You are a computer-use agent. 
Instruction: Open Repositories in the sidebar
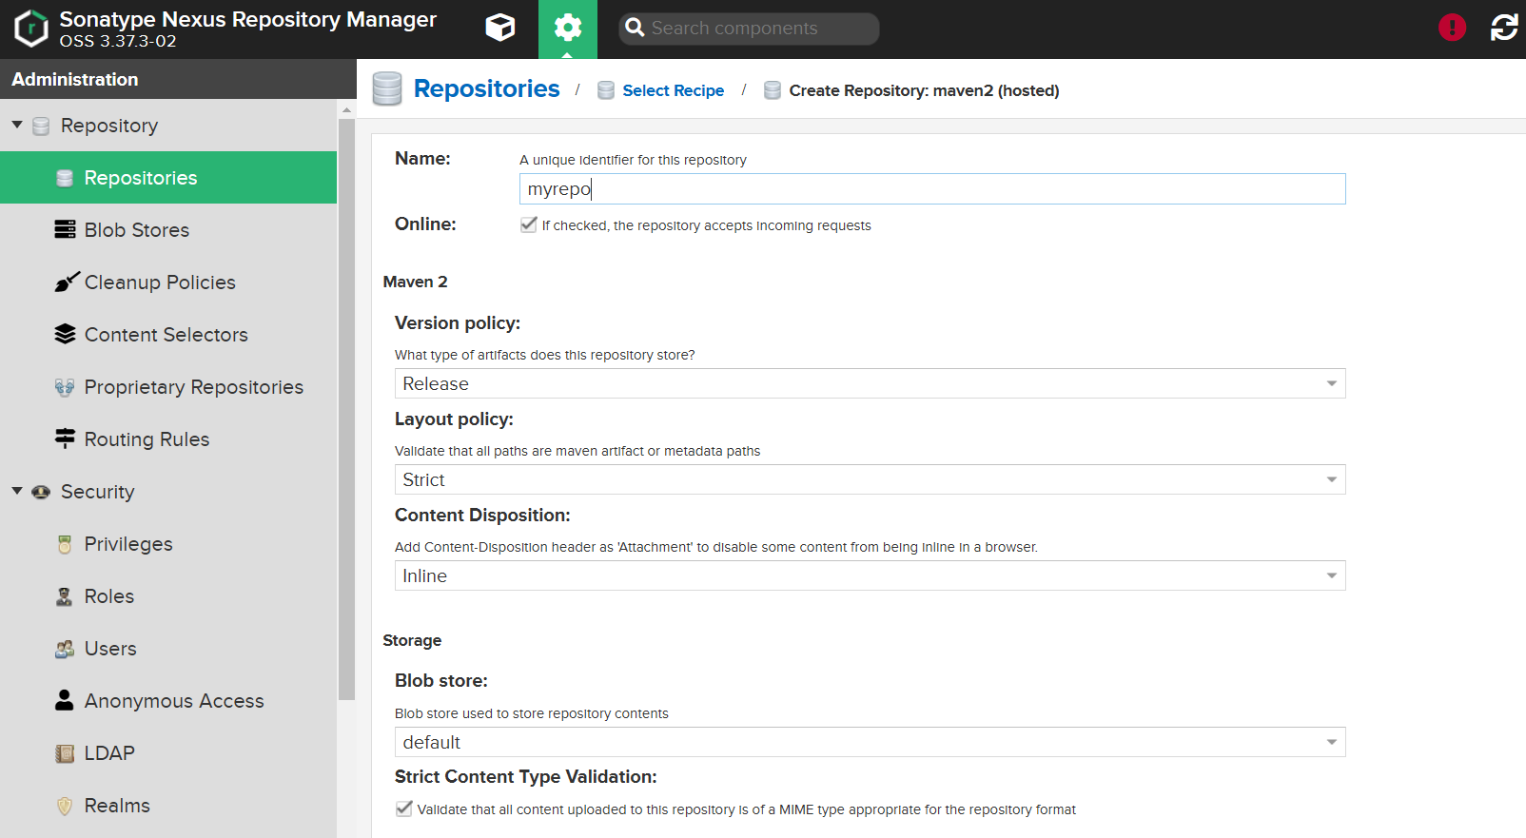coord(168,178)
